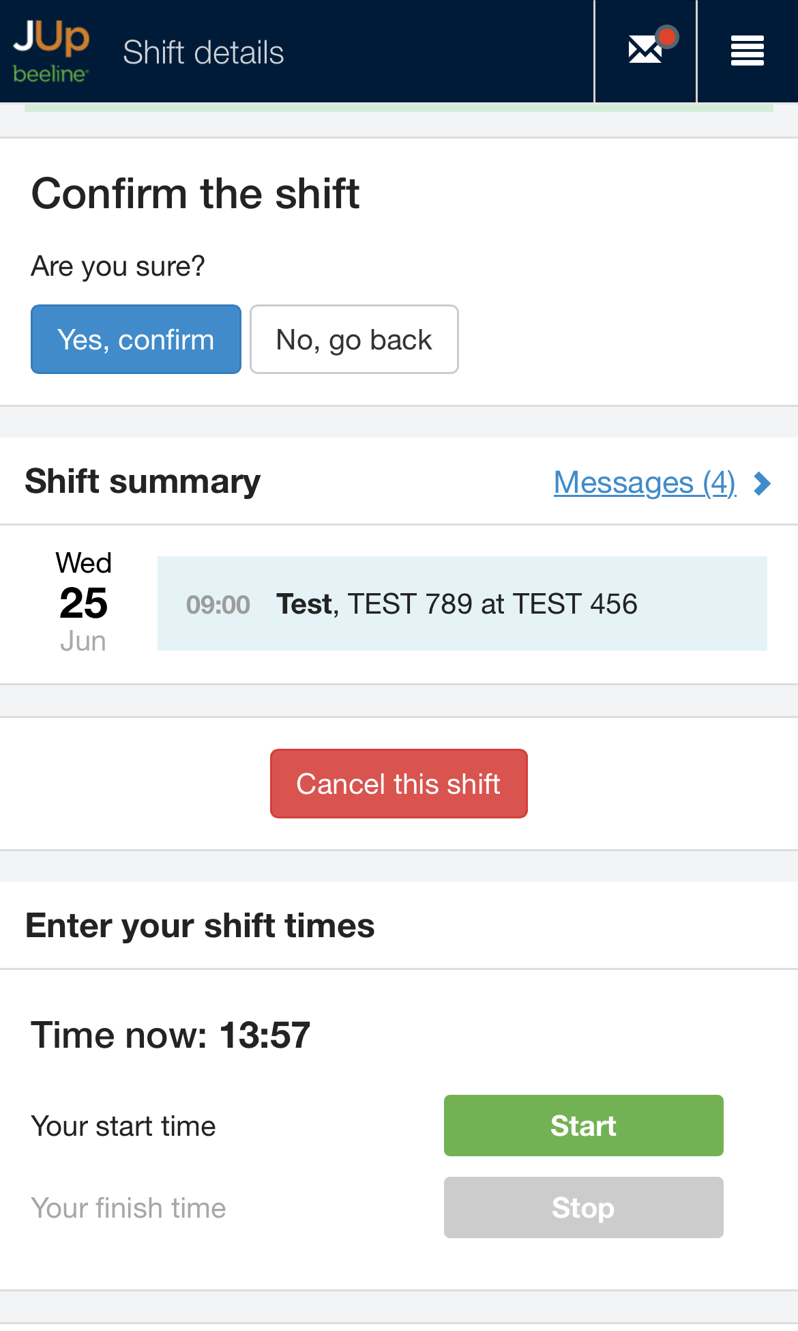
Task: Open the Messages (4) link
Action: [645, 483]
